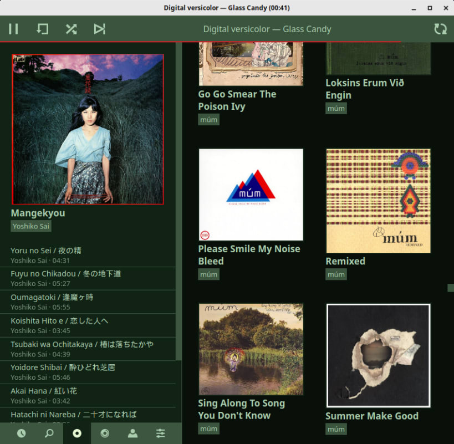Open the settings sliders tab
This screenshot has height=444, width=454.
[160, 433]
